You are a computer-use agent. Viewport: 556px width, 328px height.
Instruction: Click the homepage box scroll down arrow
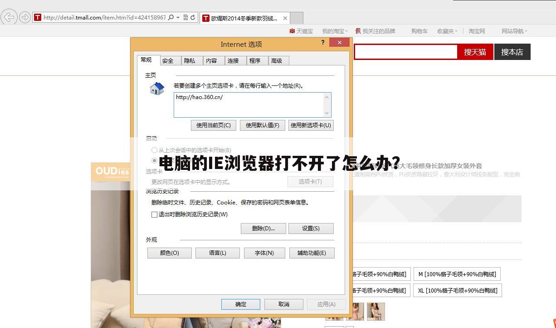pyautogui.click(x=327, y=113)
